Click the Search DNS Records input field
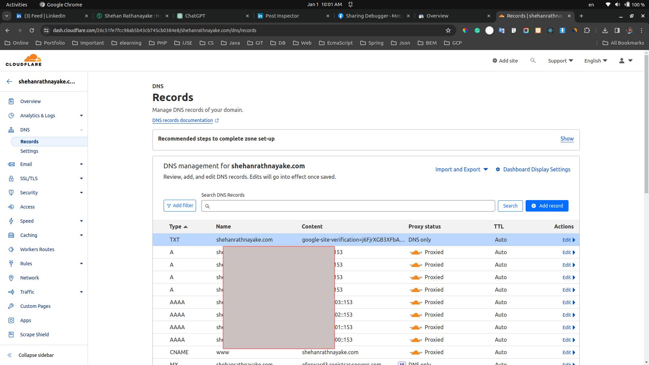Screen dimensions: 649x365 pos(352,206)
